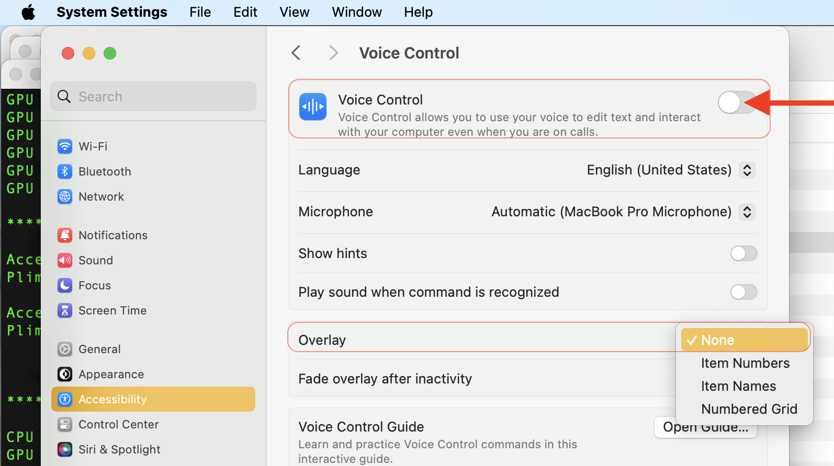834x466 pixels.
Task: Open the Microphone selector
Action: tap(747, 212)
